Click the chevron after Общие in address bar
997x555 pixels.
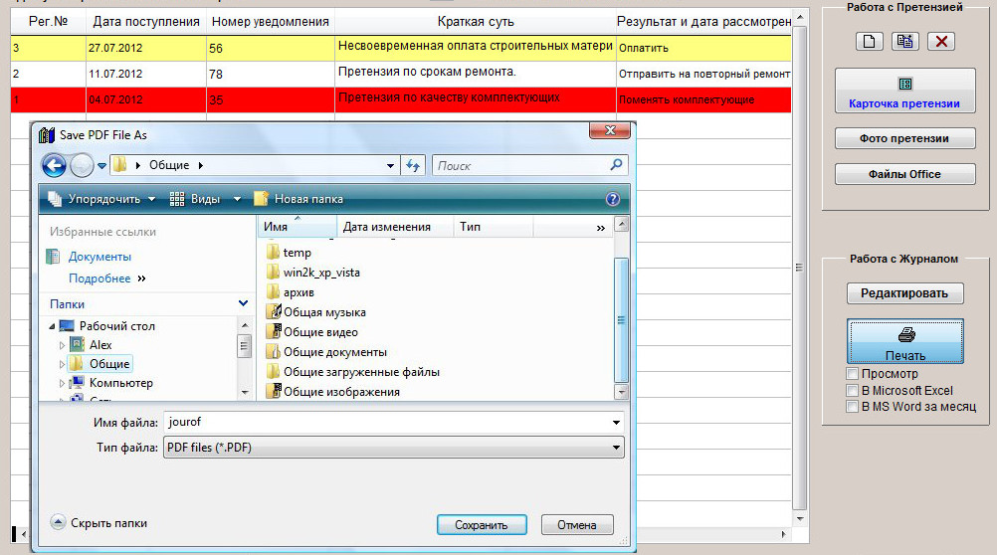pos(201,165)
